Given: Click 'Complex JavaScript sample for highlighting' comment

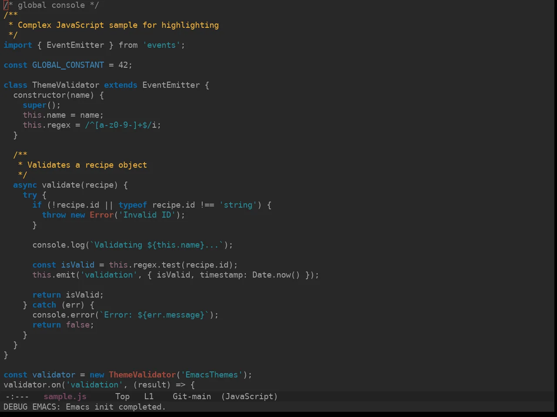Looking at the screenshot, I should click(118, 25).
